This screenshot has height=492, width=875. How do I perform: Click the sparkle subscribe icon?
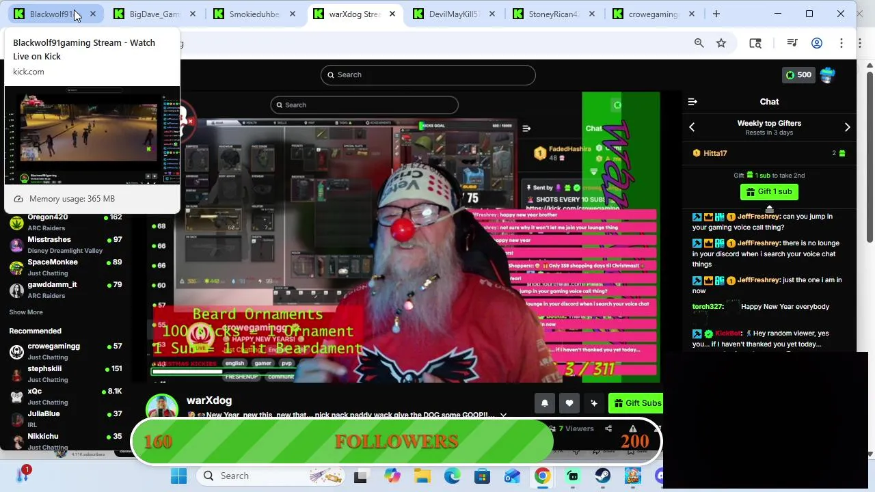point(594,403)
